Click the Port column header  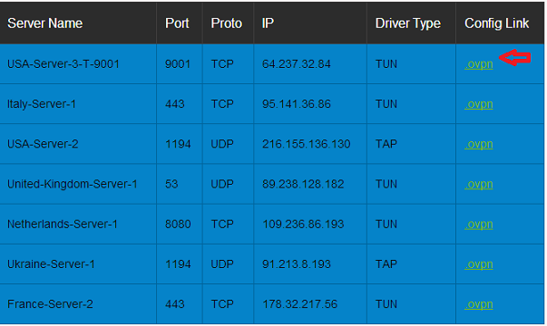tap(177, 24)
